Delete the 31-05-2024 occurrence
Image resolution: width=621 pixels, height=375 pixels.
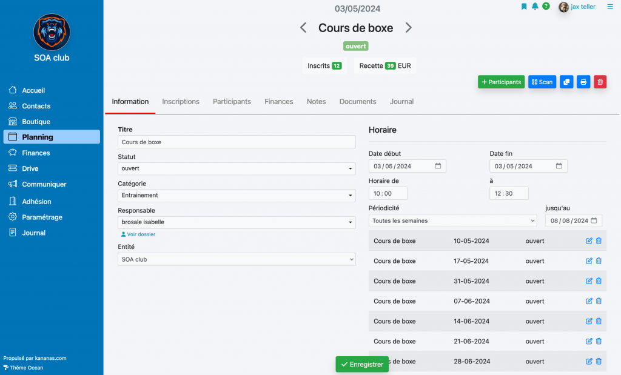[x=599, y=281]
